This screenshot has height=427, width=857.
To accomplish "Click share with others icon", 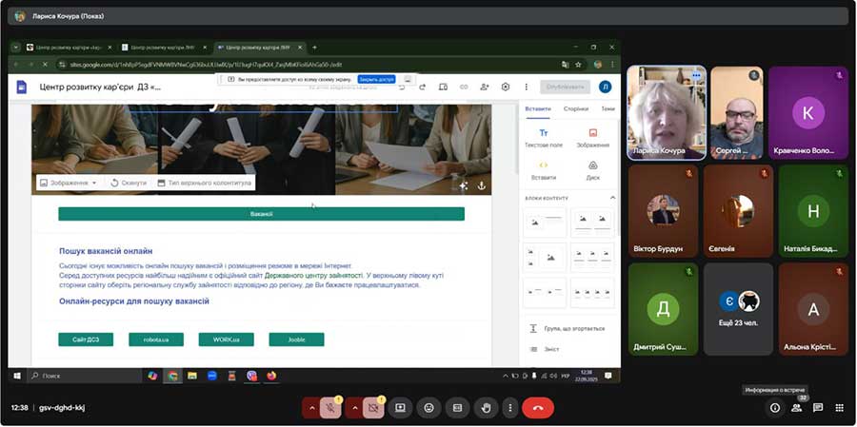I will [485, 87].
